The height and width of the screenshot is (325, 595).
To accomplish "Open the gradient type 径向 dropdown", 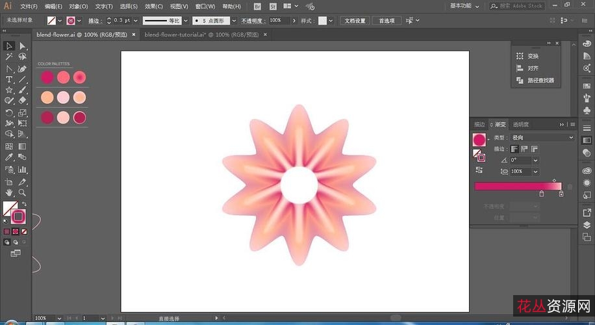I will coord(542,137).
